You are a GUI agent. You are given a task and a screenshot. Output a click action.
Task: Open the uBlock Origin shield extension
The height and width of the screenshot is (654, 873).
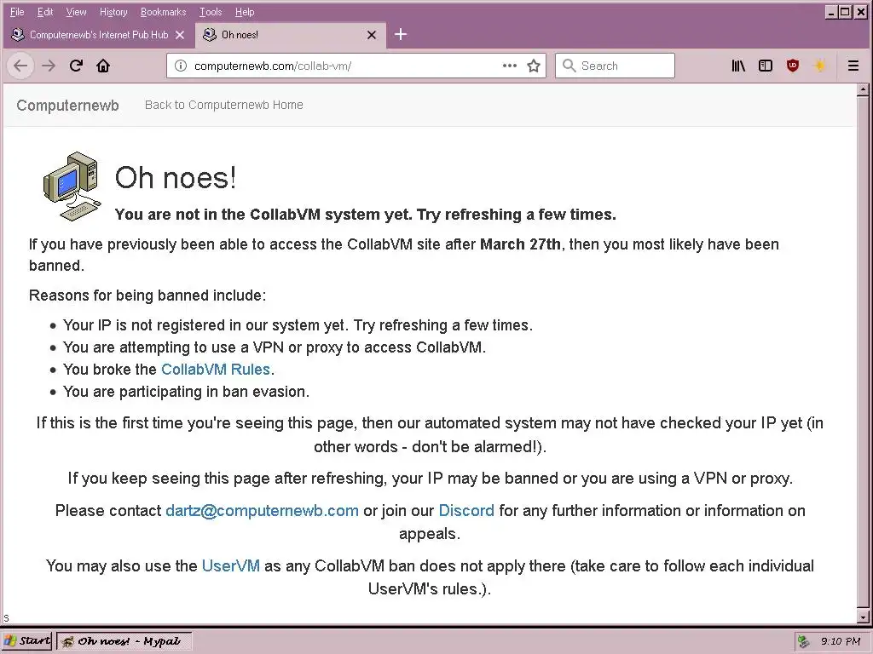[x=793, y=66]
